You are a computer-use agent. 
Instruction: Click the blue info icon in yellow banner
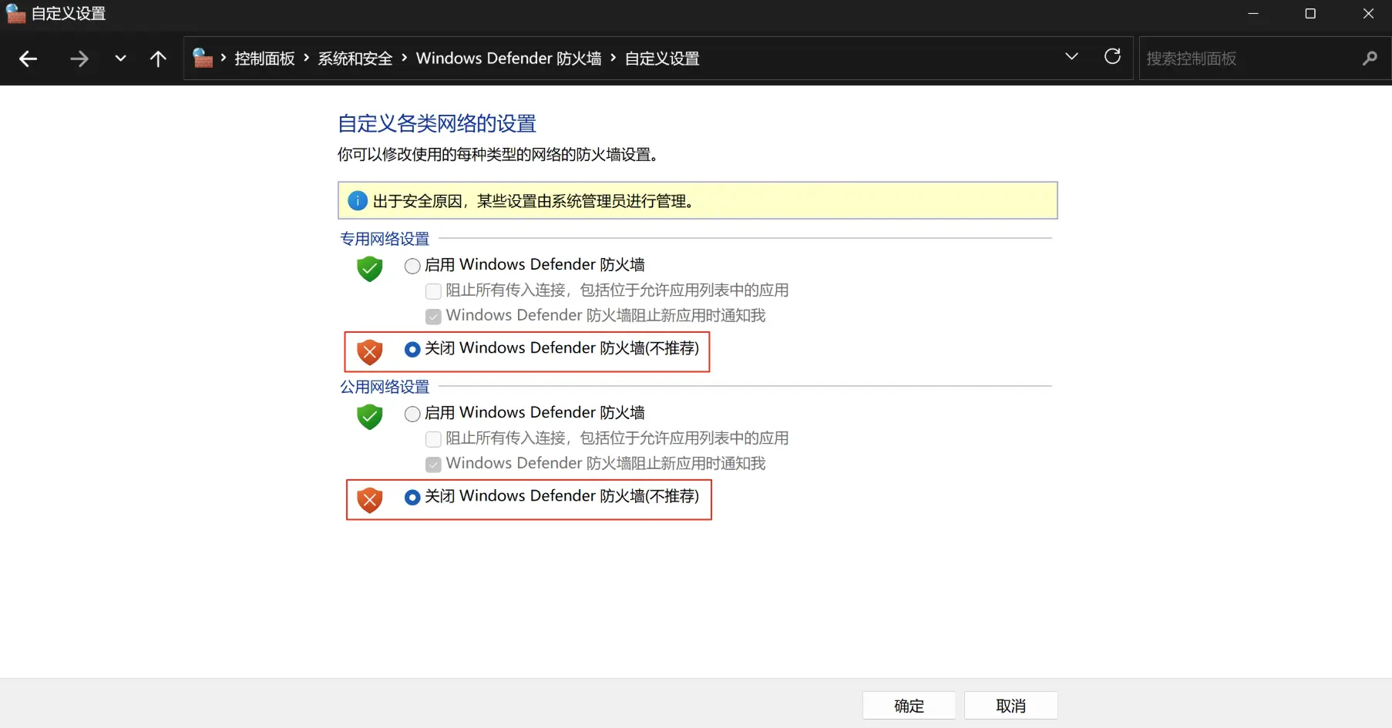(x=358, y=201)
